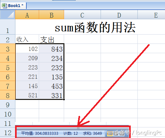This screenshot has height=138, width=165.
Task: Select the cell containing 521
Action: 27,95
